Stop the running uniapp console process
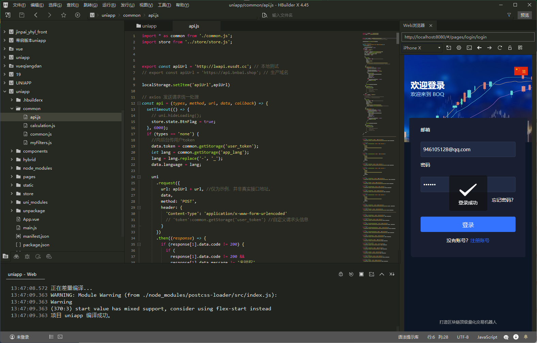537x343 pixels. click(x=361, y=274)
